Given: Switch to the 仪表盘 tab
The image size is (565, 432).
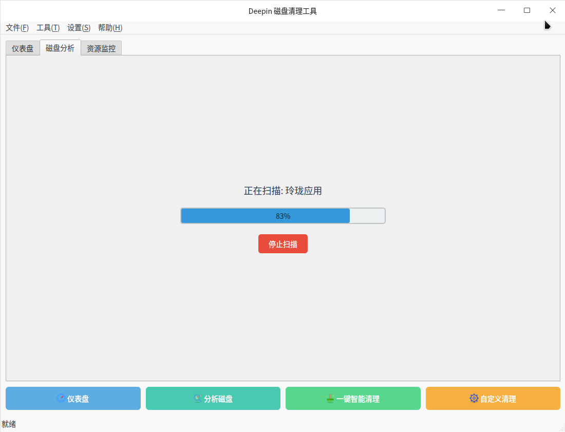Looking at the screenshot, I should (x=23, y=48).
